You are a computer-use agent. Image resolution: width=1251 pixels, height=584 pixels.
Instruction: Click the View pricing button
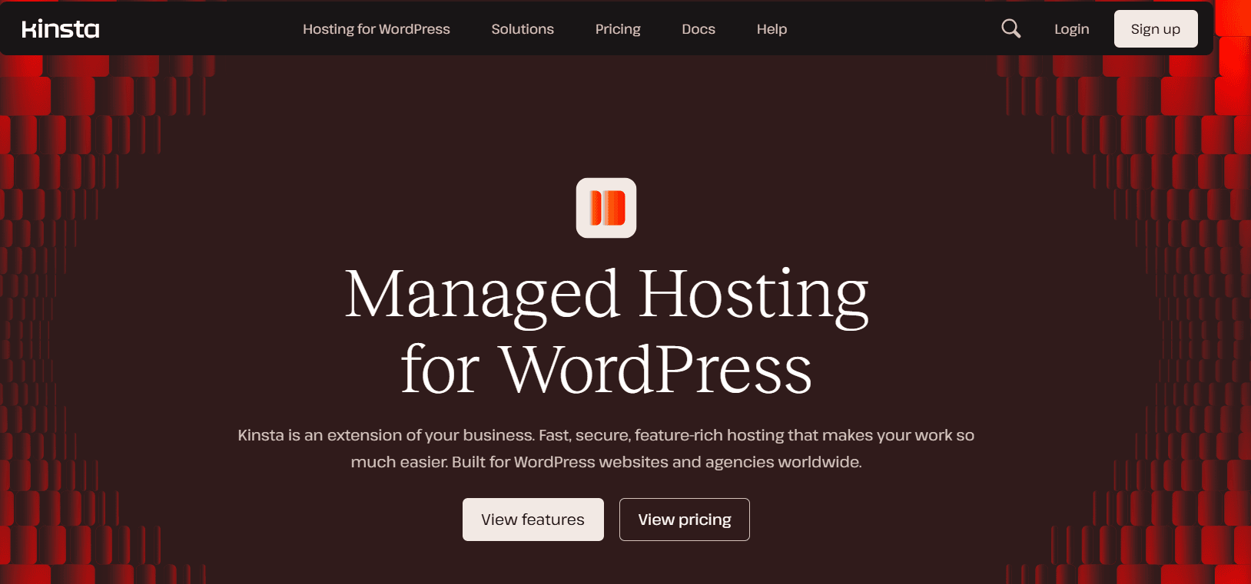[x=685, y=520]
